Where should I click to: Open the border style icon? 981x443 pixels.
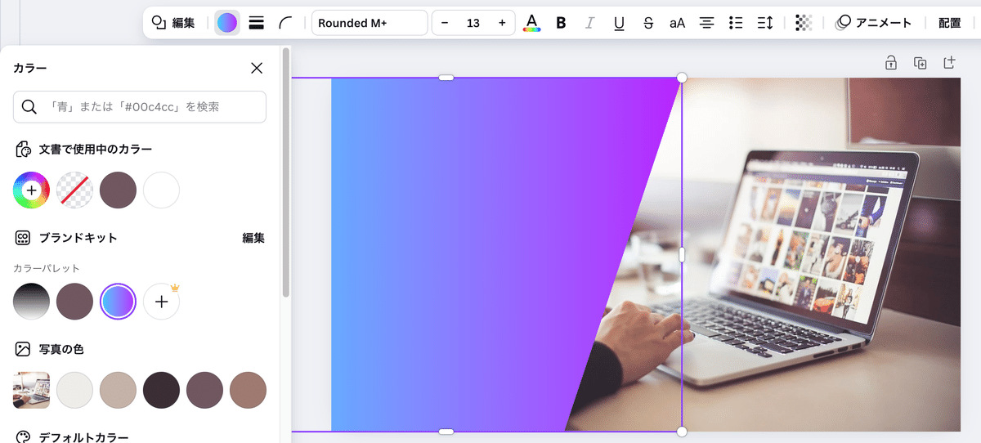click(x=256, y=23)
